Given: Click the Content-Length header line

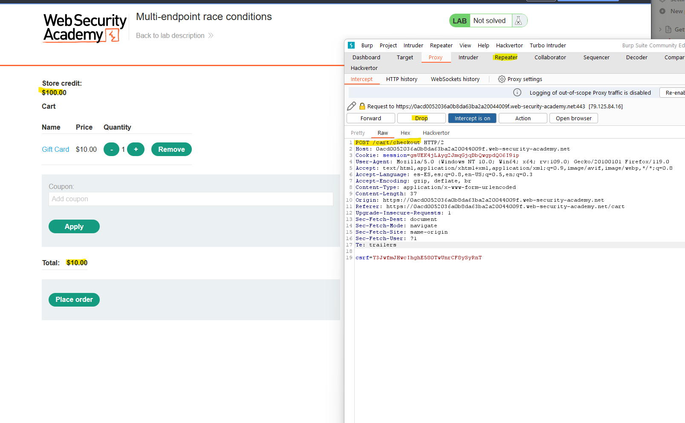Looking at the screenshot, I should [x=386, y=194].
